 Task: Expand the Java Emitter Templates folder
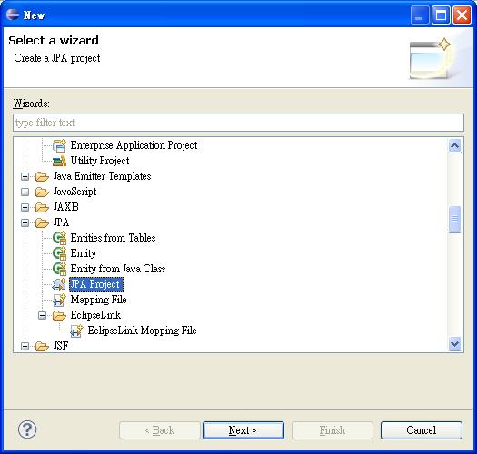point(25,176)
